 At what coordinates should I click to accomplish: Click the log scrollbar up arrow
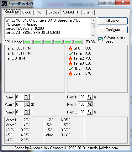(x=93, y=21)
